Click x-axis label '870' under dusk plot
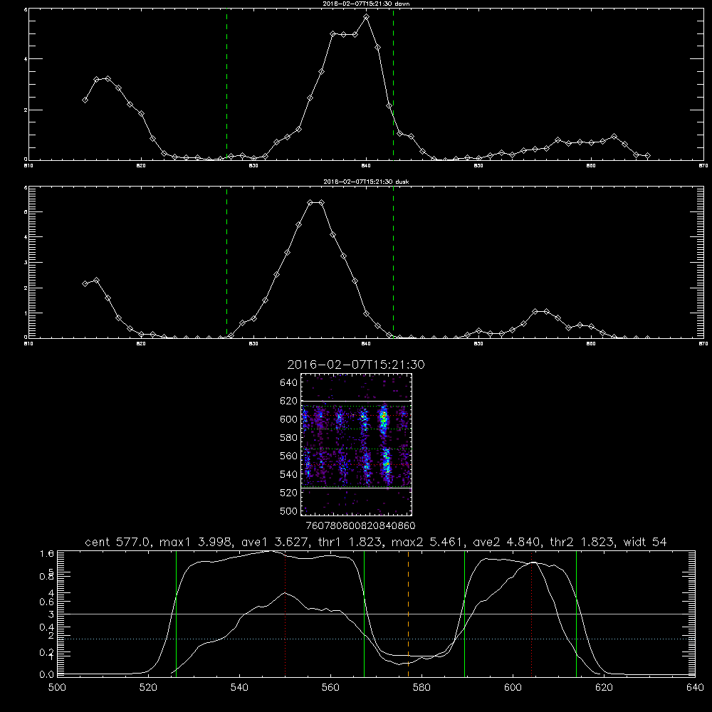Screen dimensions: 712x712 click(x=703, y=344)
